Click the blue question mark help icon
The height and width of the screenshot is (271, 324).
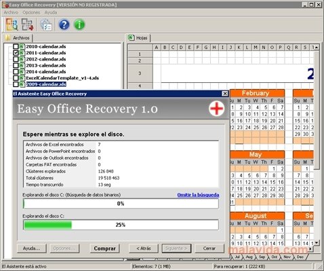click(x=64, y=24)
